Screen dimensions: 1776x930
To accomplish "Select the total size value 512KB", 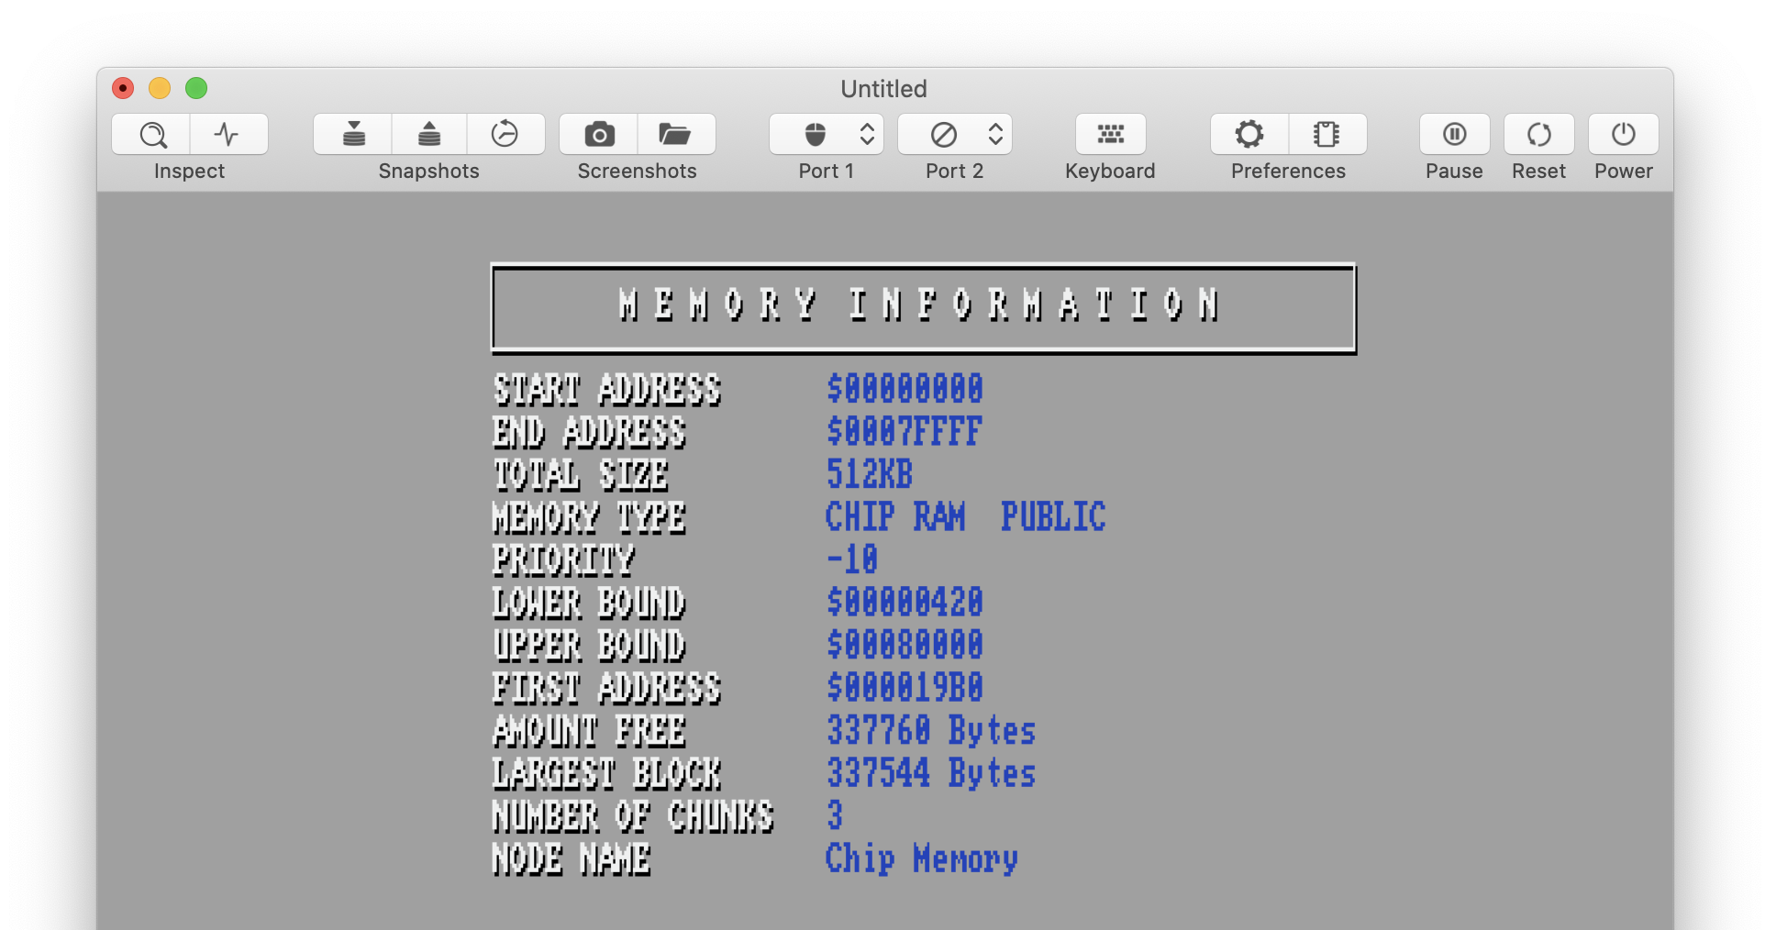I will tap(870, 474).
